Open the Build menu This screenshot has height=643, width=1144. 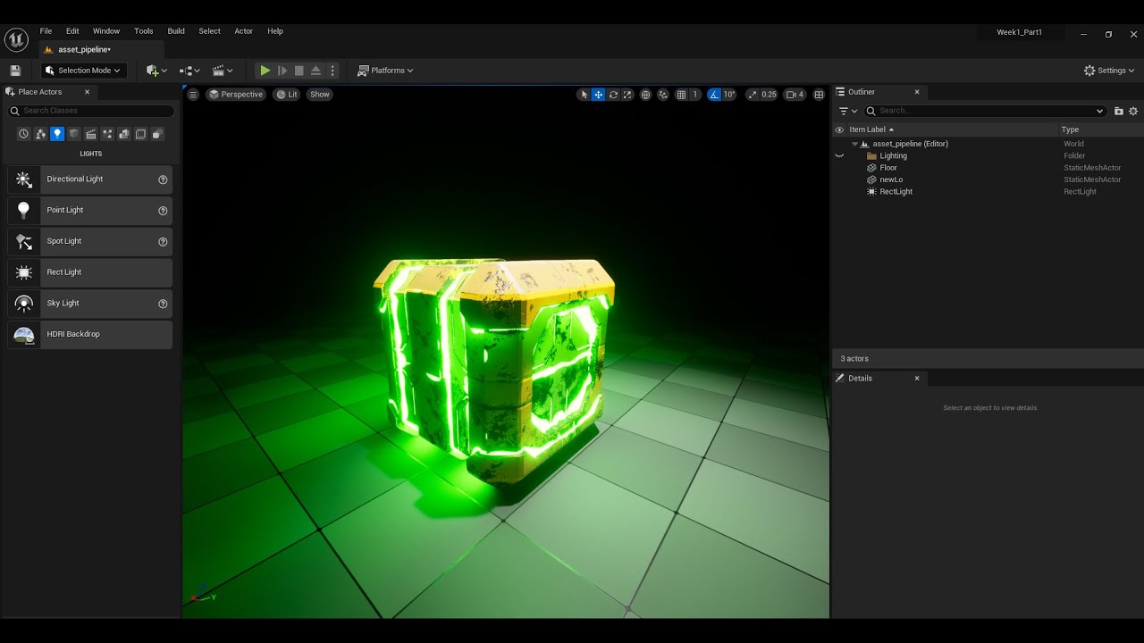[x=176, y=31]
